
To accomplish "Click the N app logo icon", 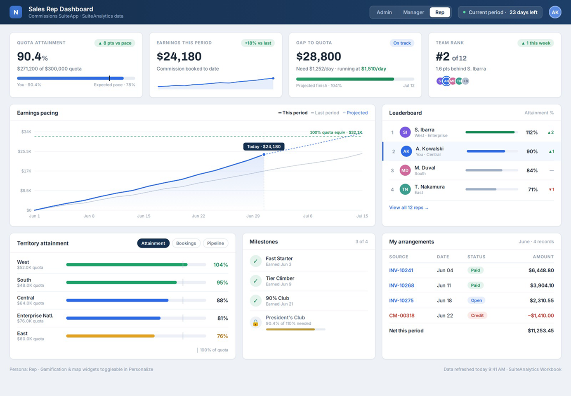I will click(x=16, y=12).
